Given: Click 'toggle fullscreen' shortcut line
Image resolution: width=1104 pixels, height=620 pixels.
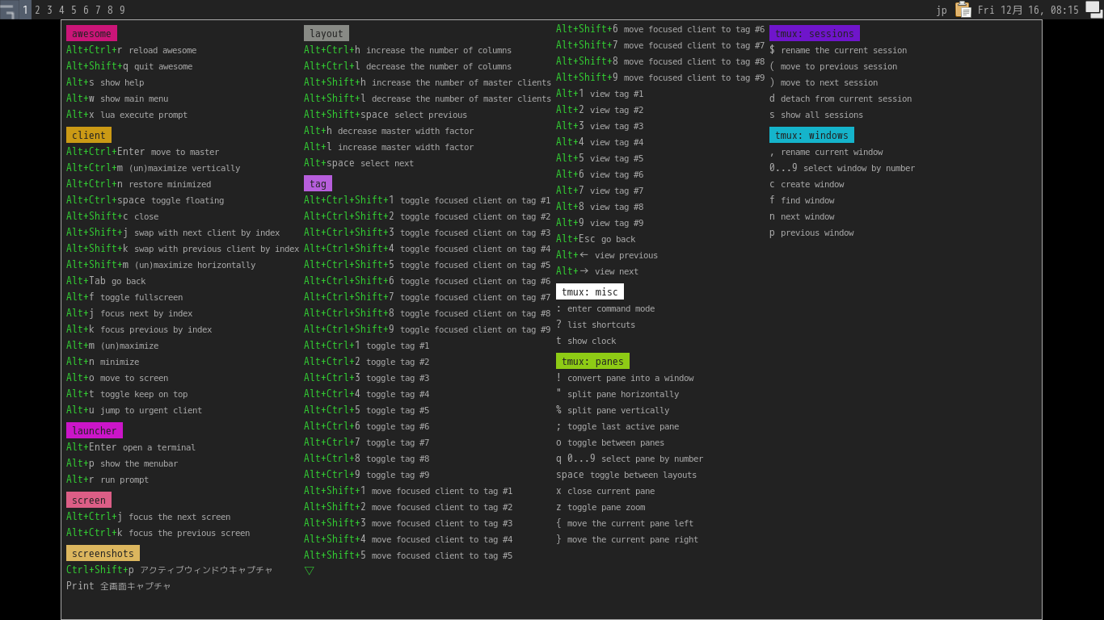Looking at the screenshot, I should pos(124,297).
